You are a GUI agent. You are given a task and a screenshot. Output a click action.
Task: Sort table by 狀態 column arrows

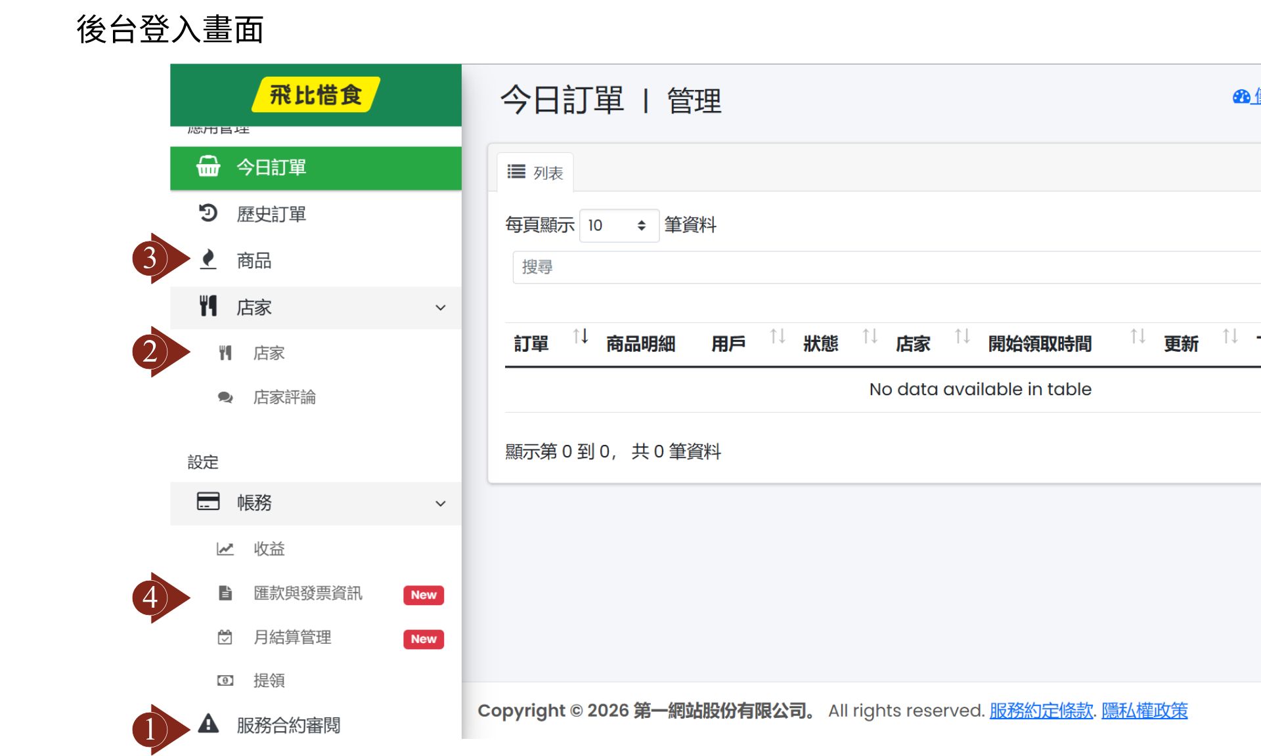[870, 337]
